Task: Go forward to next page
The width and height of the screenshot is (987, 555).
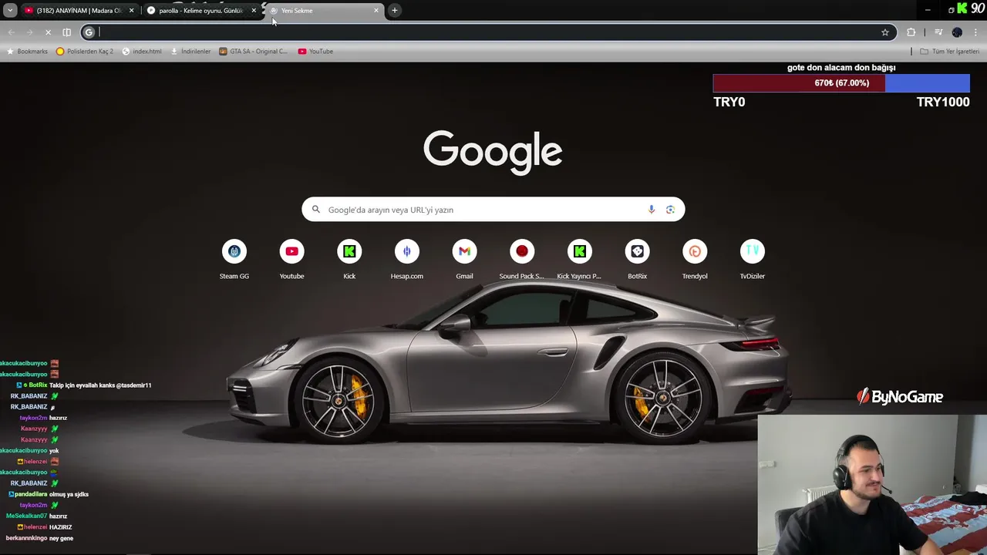Action: tap(29, 32)
